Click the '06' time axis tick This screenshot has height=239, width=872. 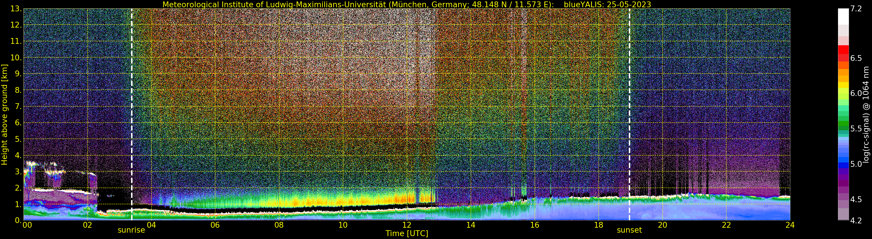pyautogui.click(x=215, y=225)
